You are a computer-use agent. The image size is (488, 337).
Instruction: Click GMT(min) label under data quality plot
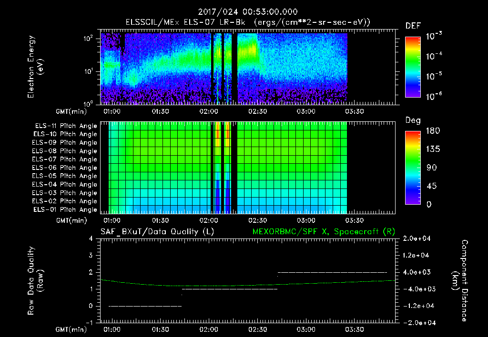click(71, 329)
